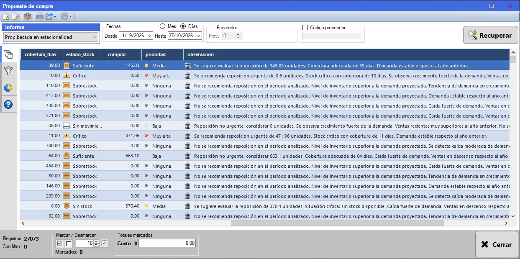The width and height of the screenshot is (520, 259).
Task: Open the gear icon dropdown arrow
Action: (x=71, y=17)
